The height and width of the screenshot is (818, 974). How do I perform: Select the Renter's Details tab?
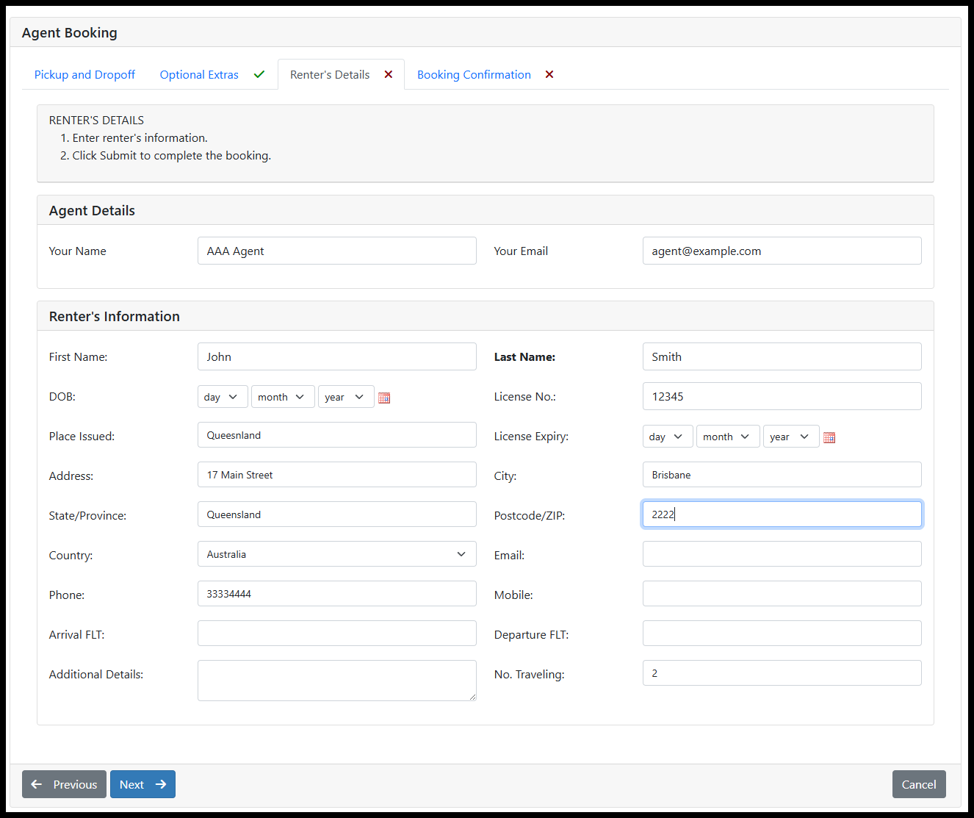330,75
